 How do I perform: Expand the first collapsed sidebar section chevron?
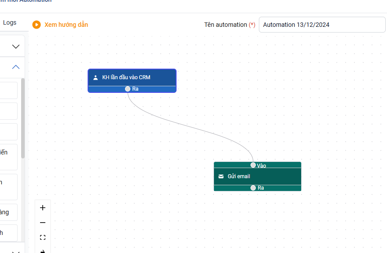(16, 46)
